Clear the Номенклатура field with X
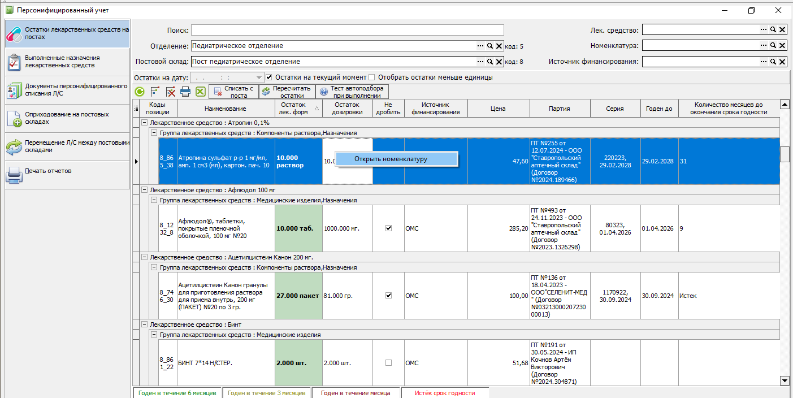This screenshot has height=398, width=793. (x=783, y=46)
